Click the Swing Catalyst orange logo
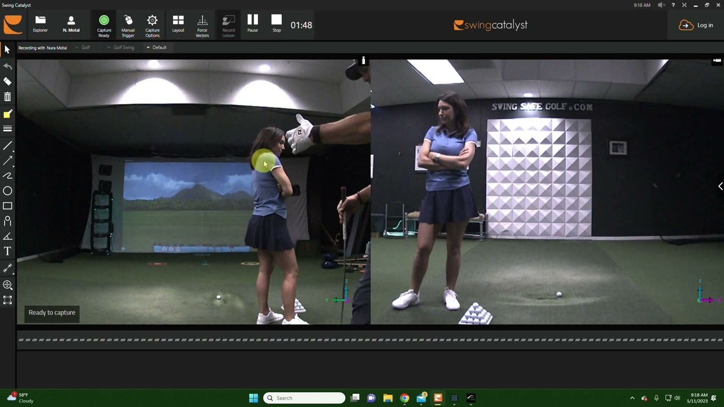724x407 pixels. 13,24
